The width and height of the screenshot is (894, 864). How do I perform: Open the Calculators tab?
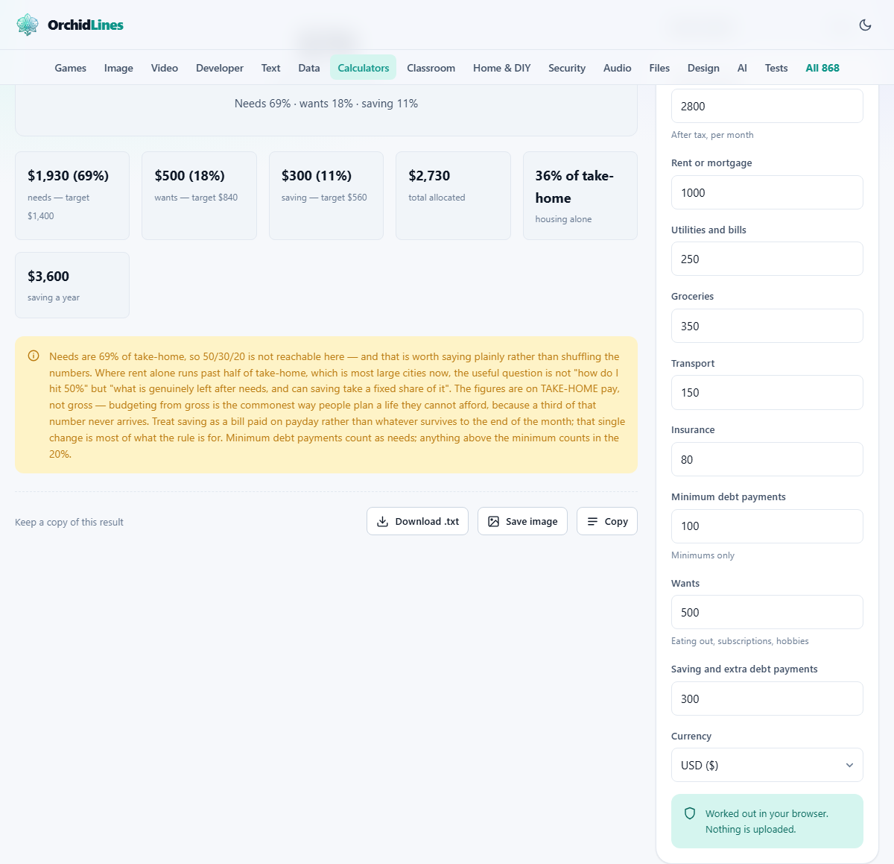tap(364, 68)
